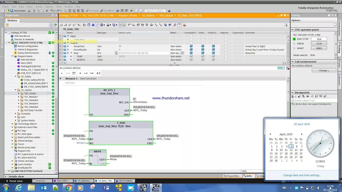Click the Go offline toolbar button

point(107,11)
